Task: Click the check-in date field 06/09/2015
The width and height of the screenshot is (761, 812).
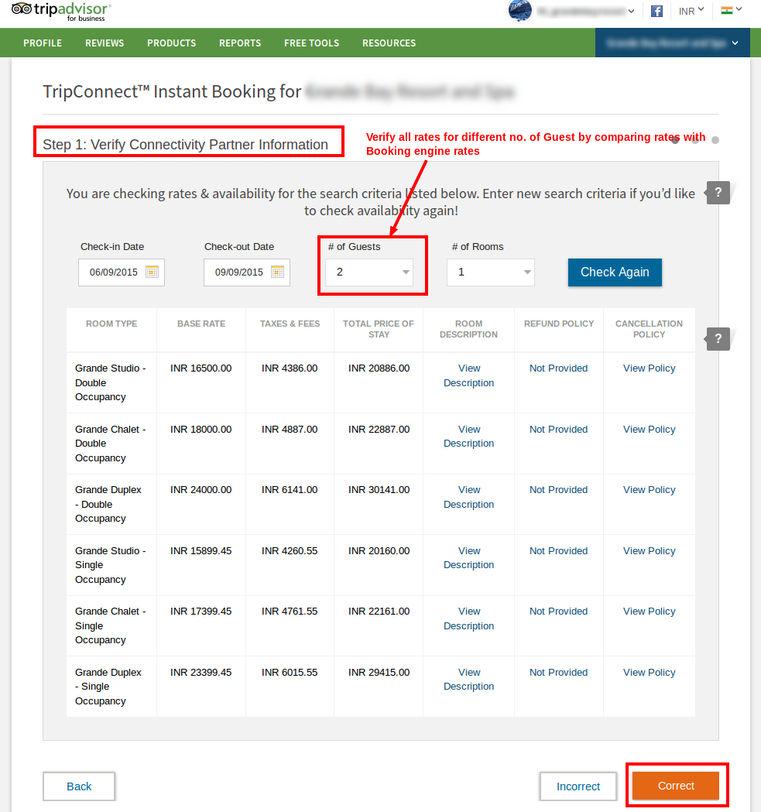Action: 122,272
